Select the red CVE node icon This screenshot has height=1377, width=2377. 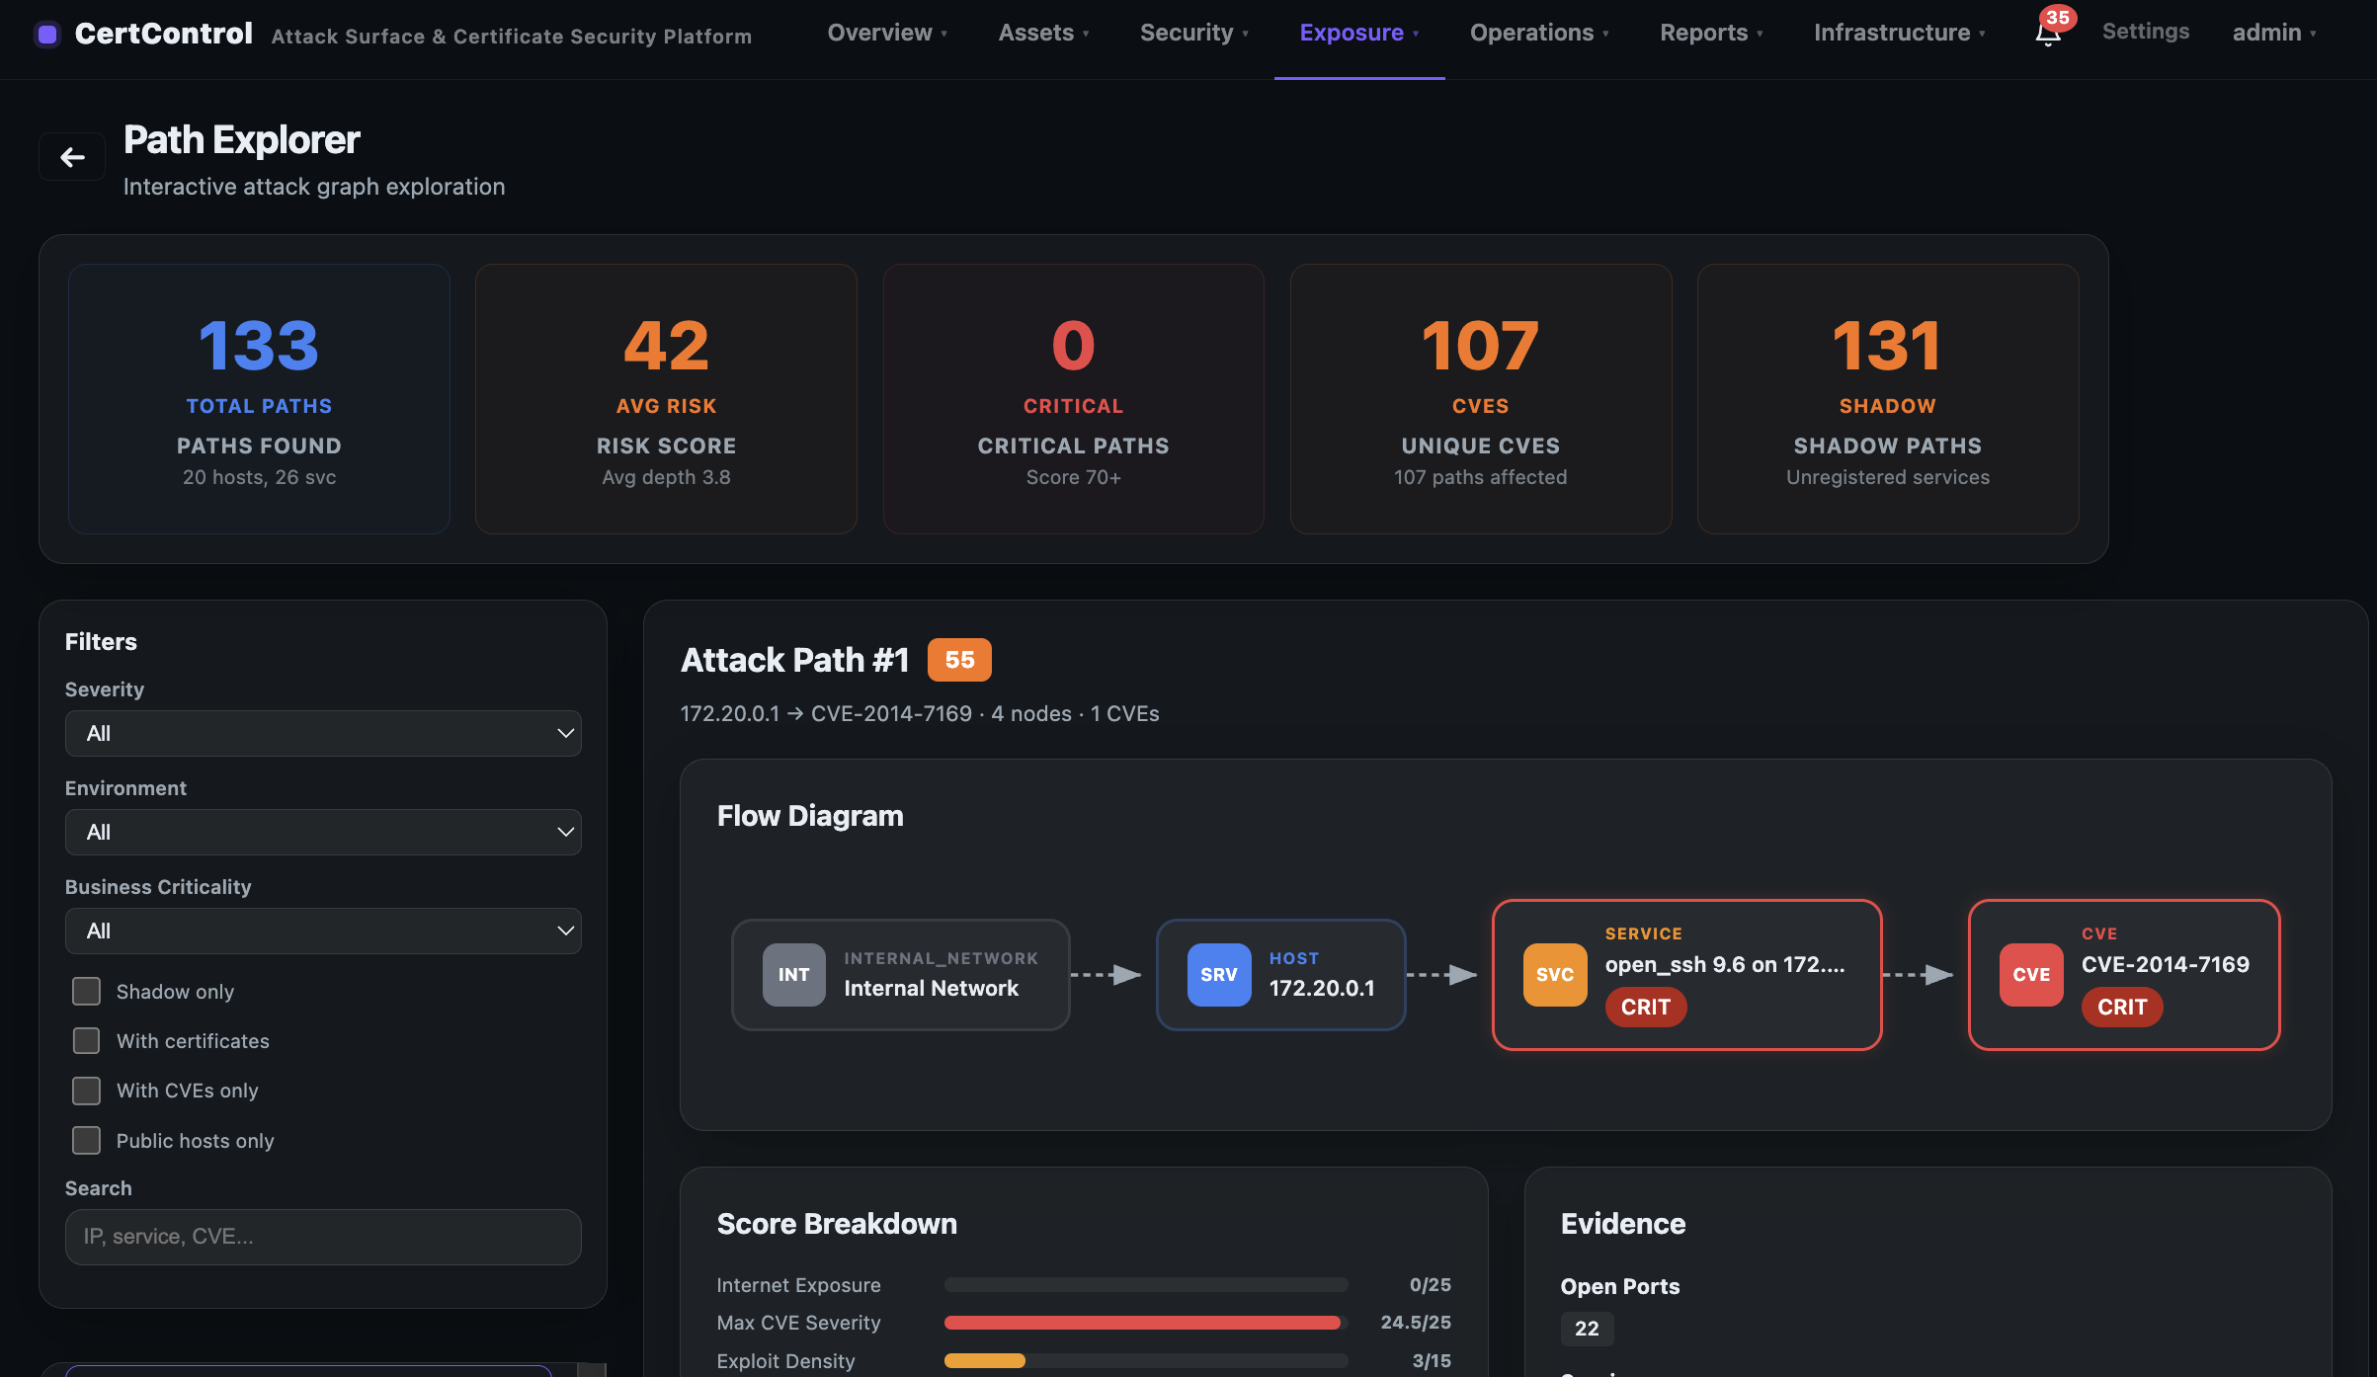2030,975
